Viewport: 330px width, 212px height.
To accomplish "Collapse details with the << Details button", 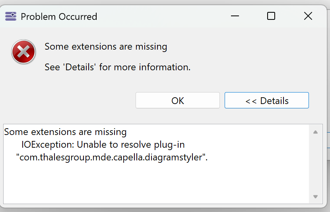I will [x=266, y=100].
